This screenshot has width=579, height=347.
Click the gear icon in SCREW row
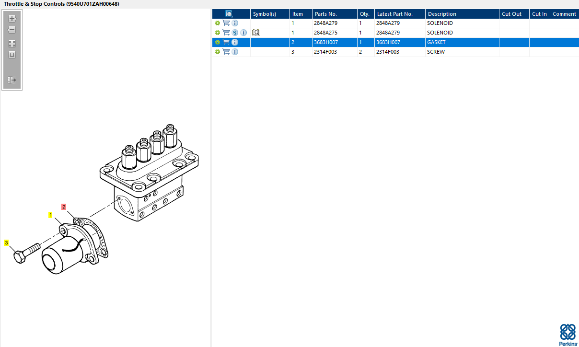pyautogui.click(x=218, y=52)
